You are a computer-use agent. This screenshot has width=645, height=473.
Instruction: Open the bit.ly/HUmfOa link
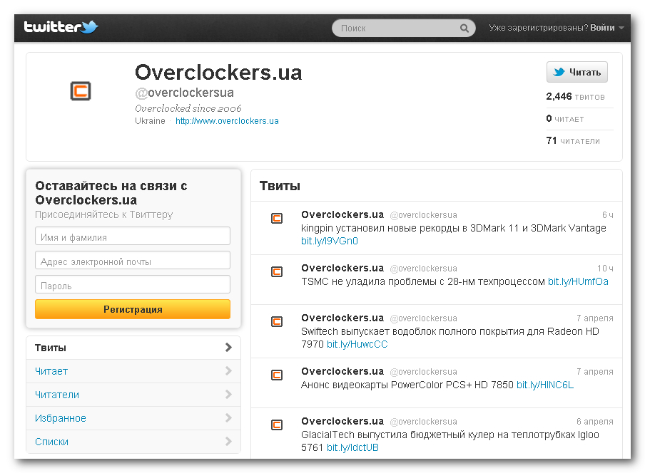[578, 281]
